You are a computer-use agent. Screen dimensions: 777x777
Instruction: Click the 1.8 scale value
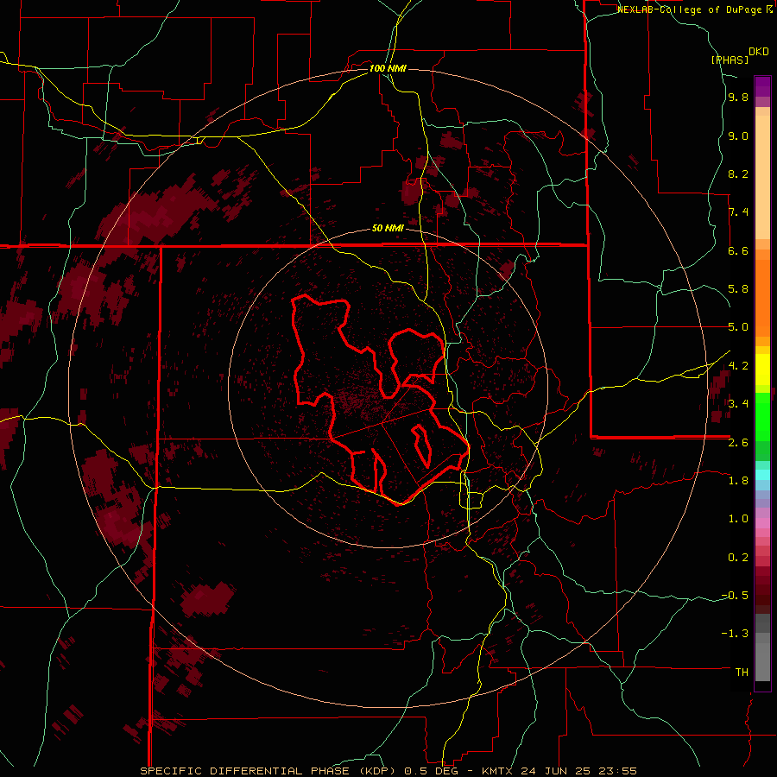tap(738, 481)
